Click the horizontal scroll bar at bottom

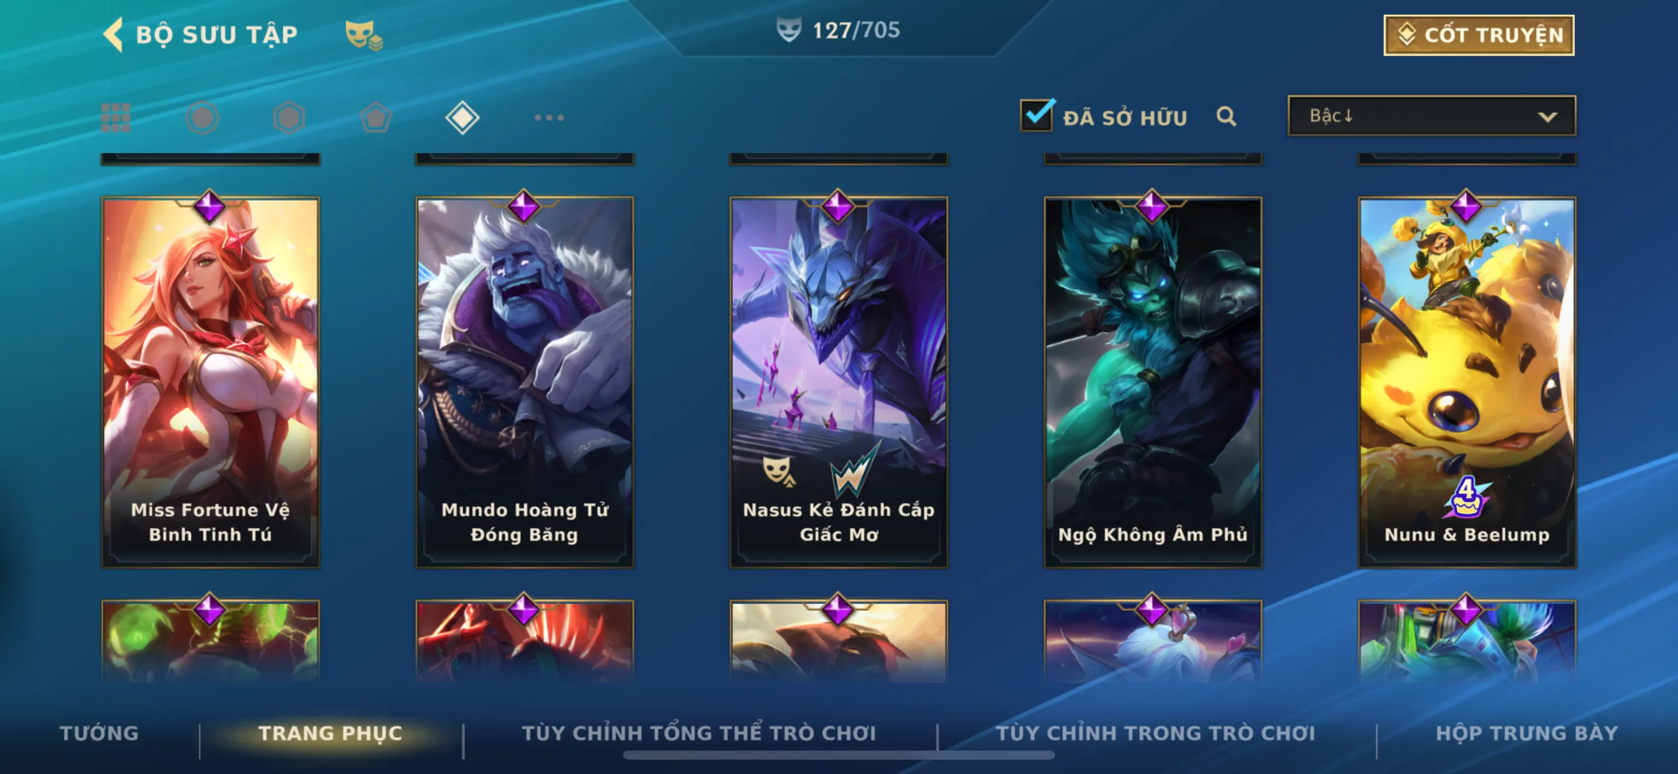(838, 755)
